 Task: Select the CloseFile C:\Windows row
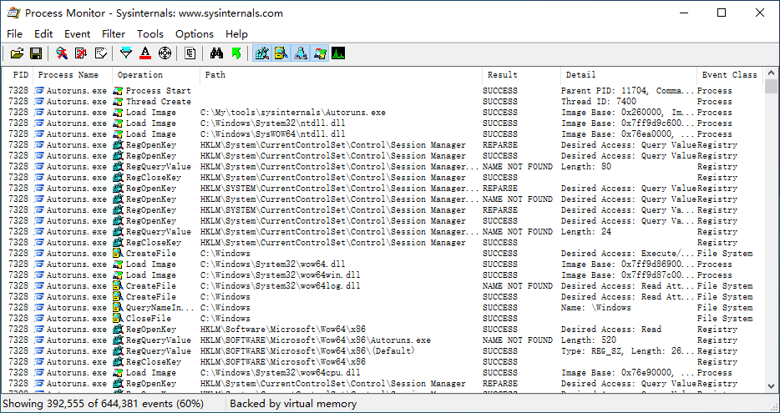383,319
